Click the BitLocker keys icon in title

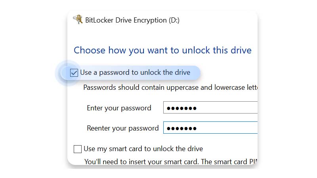tap(78, 19)
